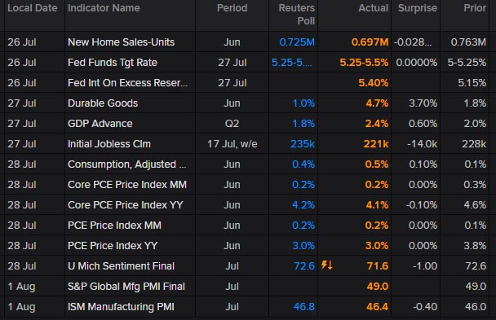
Task: Open Core PCE Price Index MM
Action: (127, 185)
